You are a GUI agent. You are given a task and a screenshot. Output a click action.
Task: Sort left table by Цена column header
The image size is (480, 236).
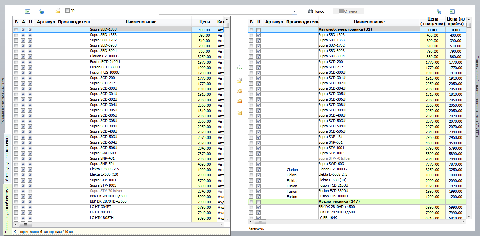(205, 22)
